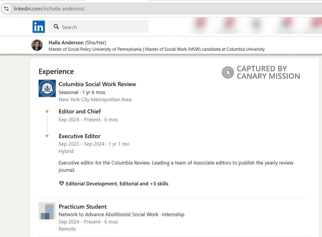Open Network to Advance Abolitionist Social Work
The width and height of the screenshot is (322, 237).
(x=108, y=214)
